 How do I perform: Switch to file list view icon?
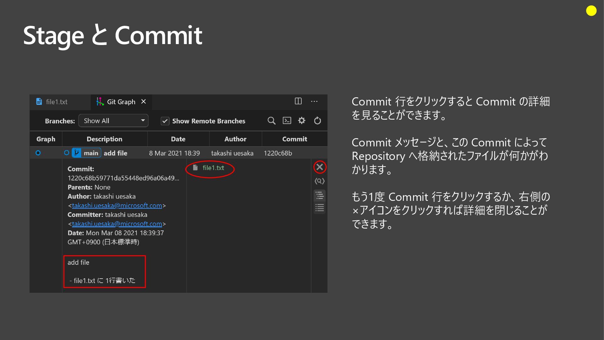[320, 208]
